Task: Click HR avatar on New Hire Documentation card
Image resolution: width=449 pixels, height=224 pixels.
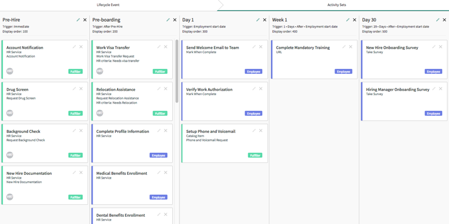Action: (x=10, y=197)
